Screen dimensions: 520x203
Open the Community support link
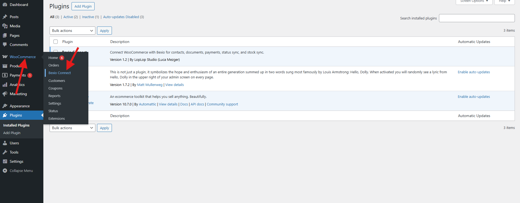pyautogui.click(x=222, y=104)
